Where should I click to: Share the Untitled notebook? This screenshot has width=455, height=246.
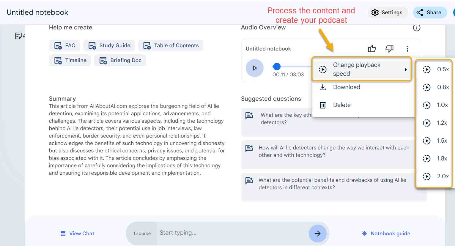coord(430,12)
